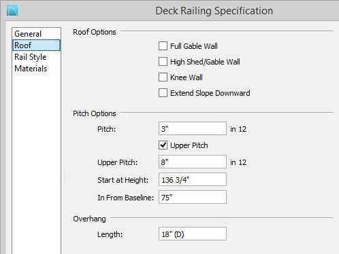
Task: Select the Overhang Length input field
Action: (x=193, y=234)
